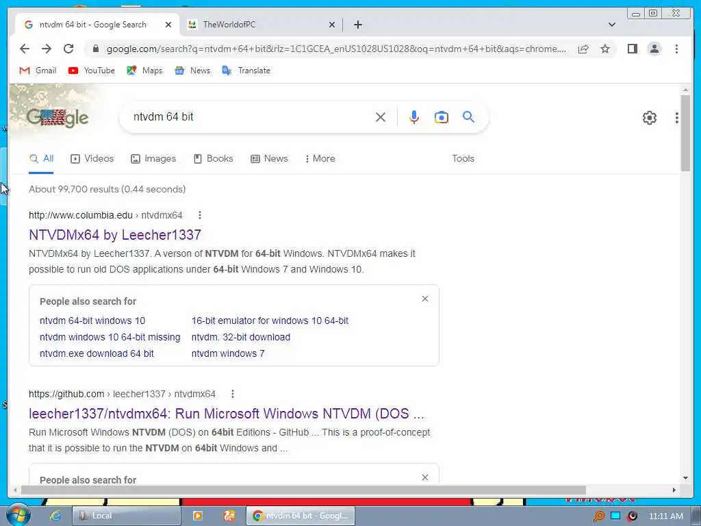Open the search Tools options
This screenshot has height=526, width=701.
tap(463, 159)
